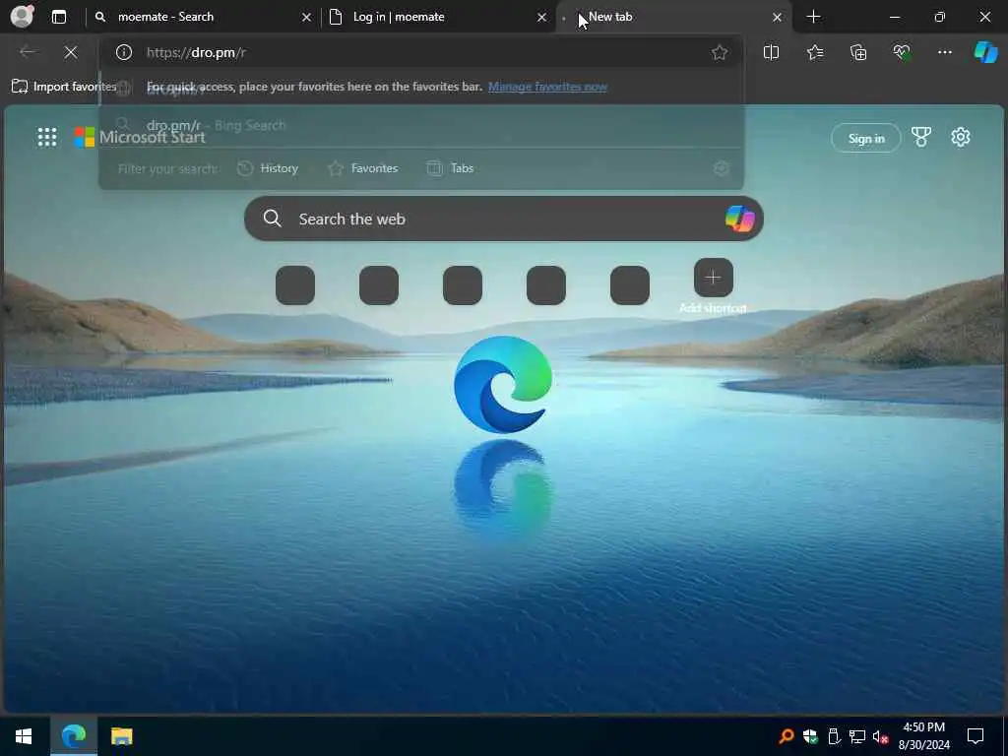The image size is (1008, 756).
Task: Open the first quick link tile
Action: (x=295, y=284)
